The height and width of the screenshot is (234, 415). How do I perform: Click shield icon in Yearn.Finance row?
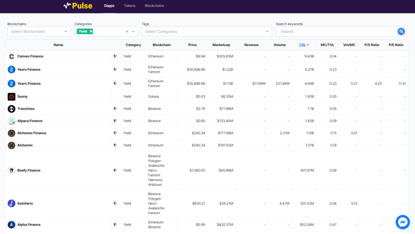tap(115, 83)
